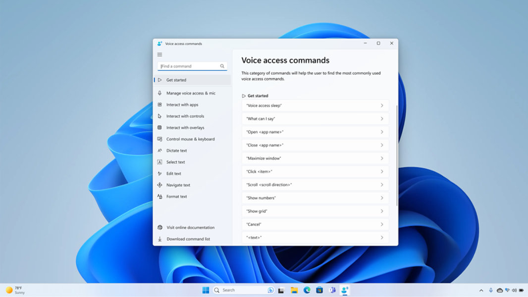Expand the "Open <app name>" chevron
528x297 pixels.
tap(382, 132)
